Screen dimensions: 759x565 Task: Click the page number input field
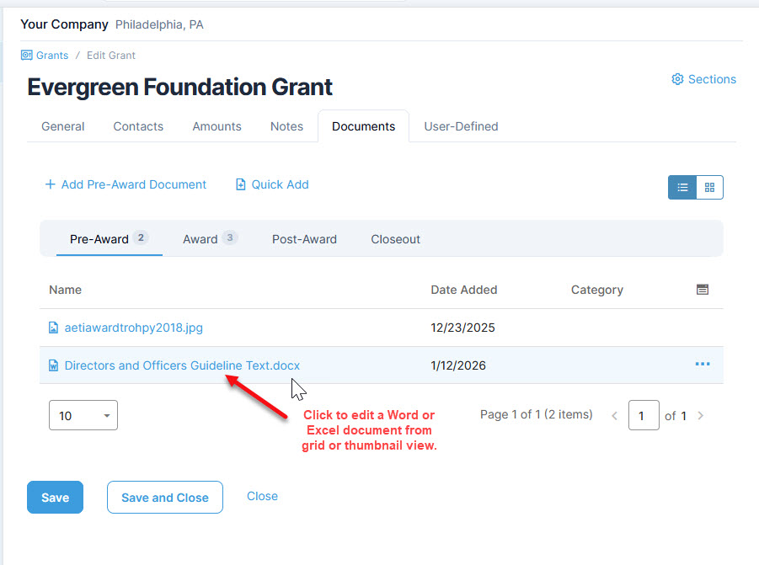[x=644, y=416]
